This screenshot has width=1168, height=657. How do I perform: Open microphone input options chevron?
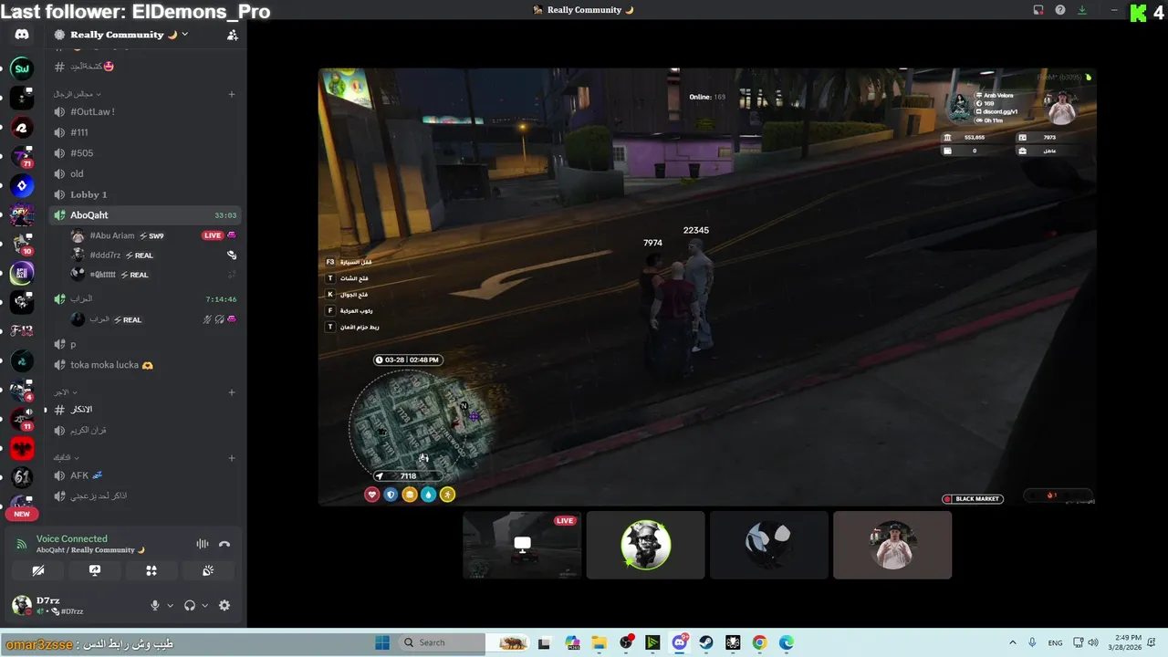[x=170, y=605]
